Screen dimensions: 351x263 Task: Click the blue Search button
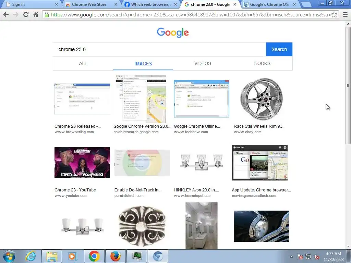279,49
